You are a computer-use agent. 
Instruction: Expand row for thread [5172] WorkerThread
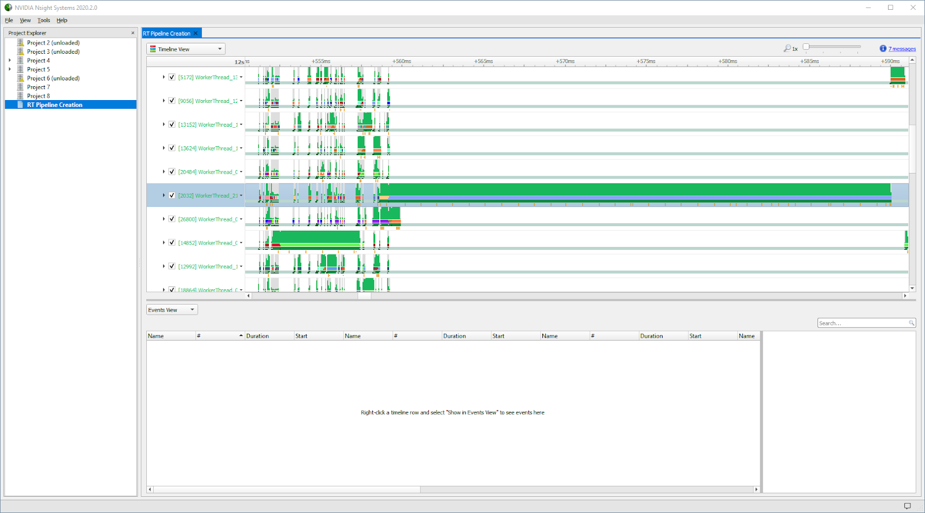pyautogui.click(x=164, y=77)
